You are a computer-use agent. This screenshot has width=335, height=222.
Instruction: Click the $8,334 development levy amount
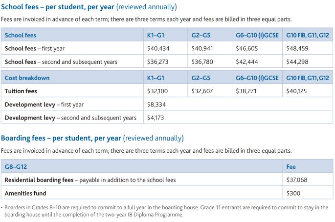click(156, 104)
